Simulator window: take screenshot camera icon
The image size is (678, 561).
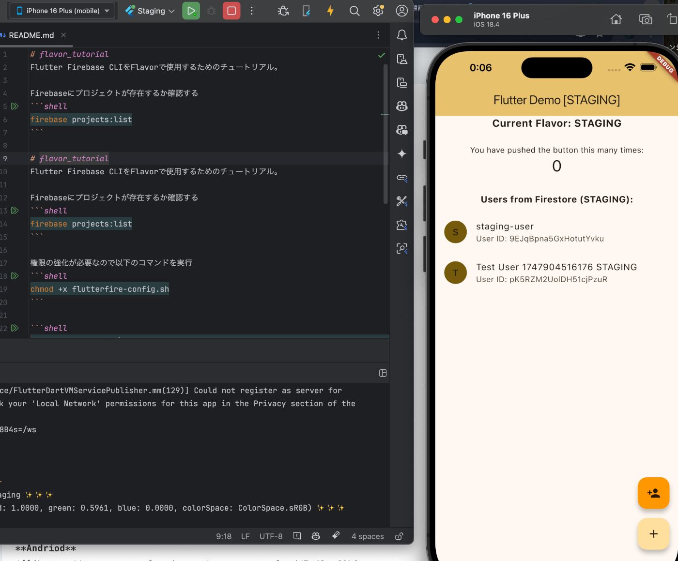click(646, 19)
